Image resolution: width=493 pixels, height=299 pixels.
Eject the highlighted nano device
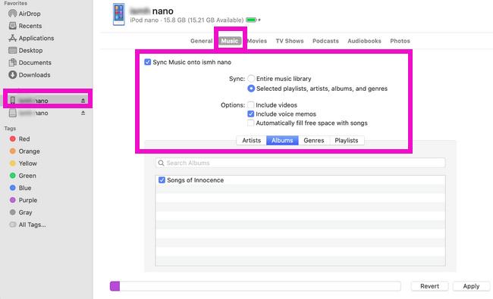point(83,101)
